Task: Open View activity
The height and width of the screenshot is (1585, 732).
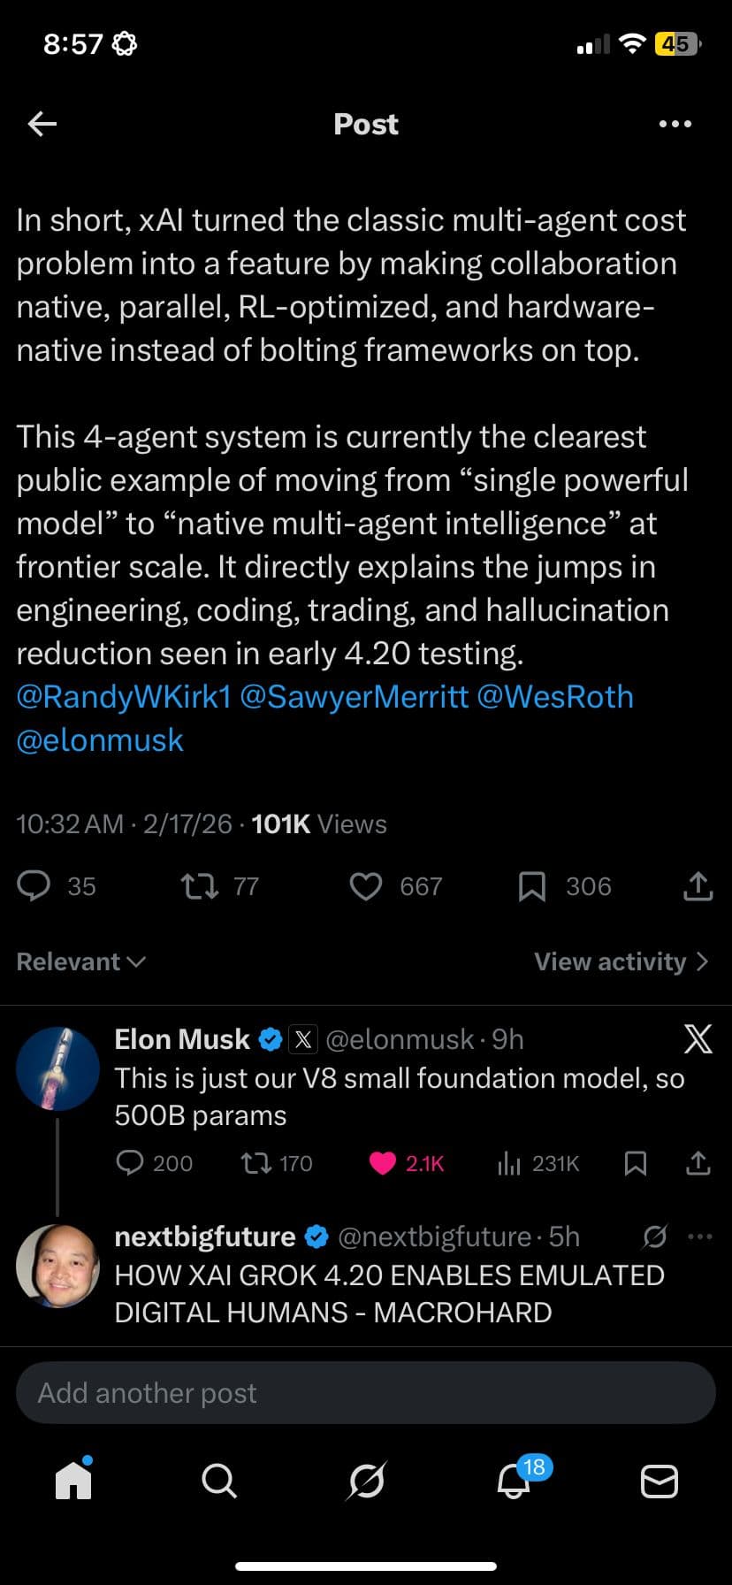Action: pos(621,961)
